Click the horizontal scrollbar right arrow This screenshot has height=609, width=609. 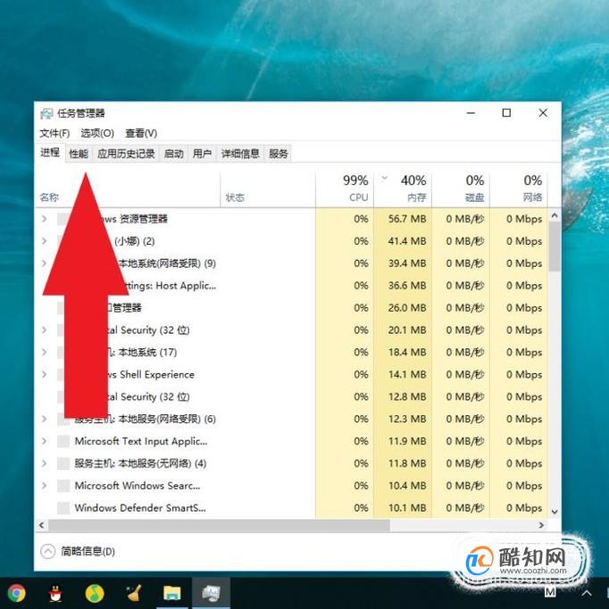541,525
